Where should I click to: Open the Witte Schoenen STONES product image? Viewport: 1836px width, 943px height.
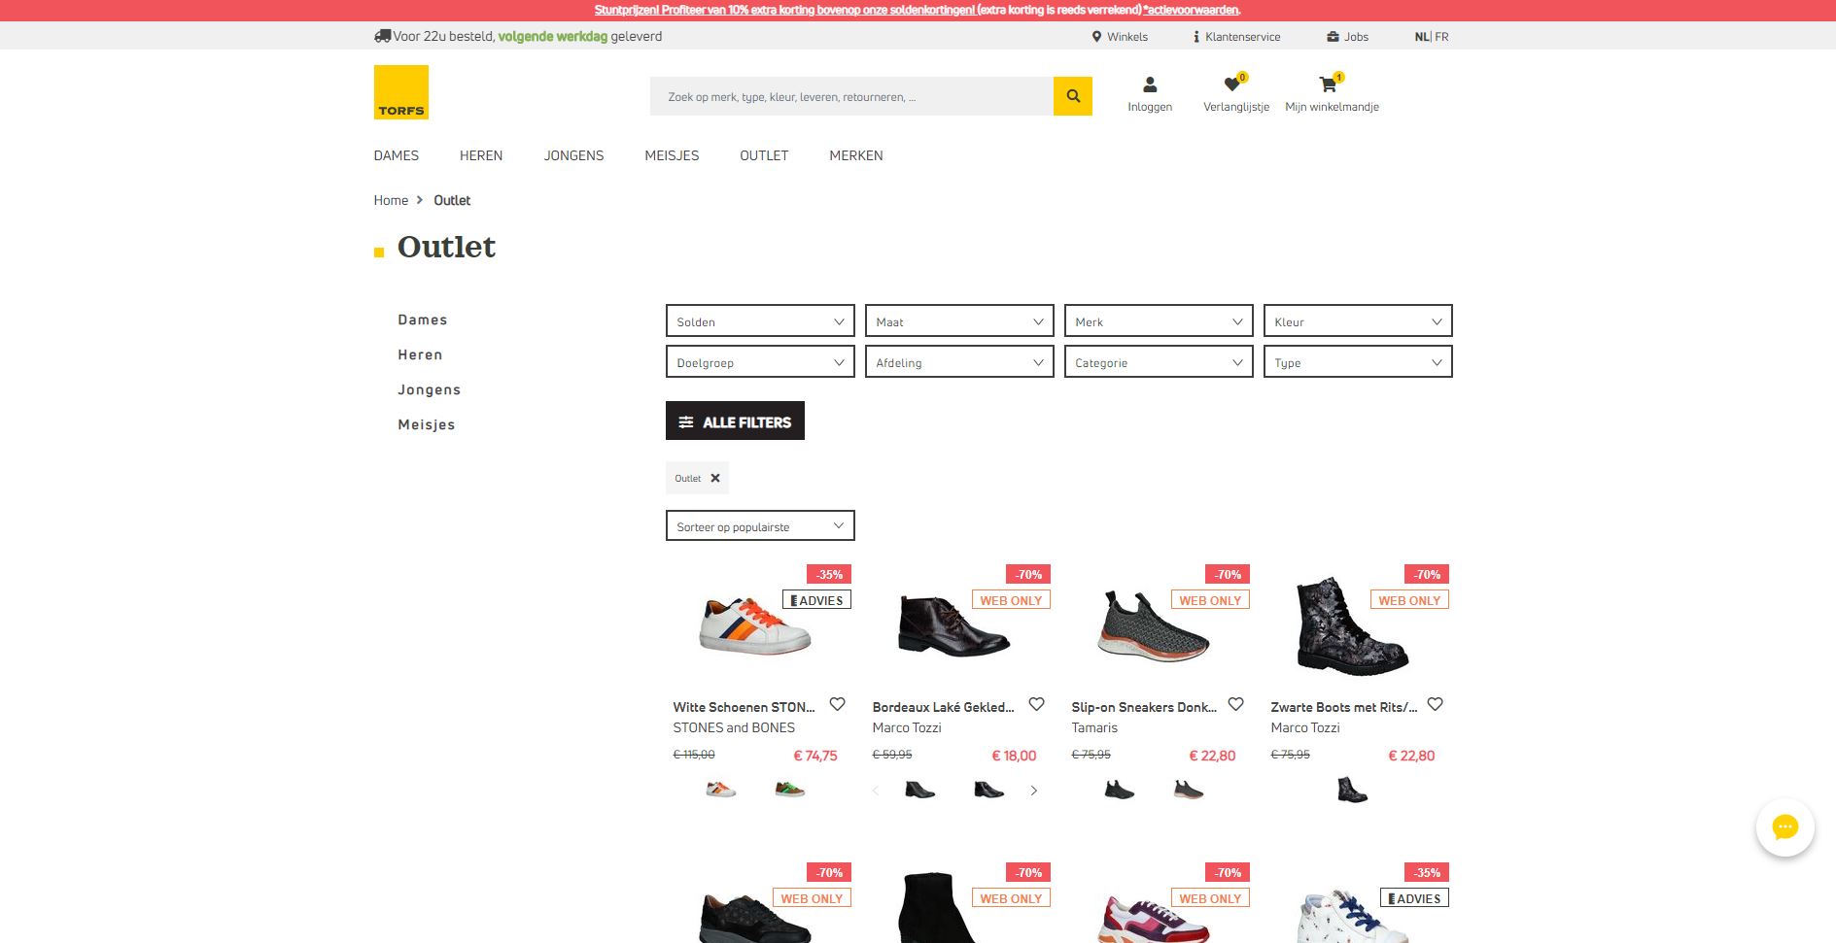point(755,626)
